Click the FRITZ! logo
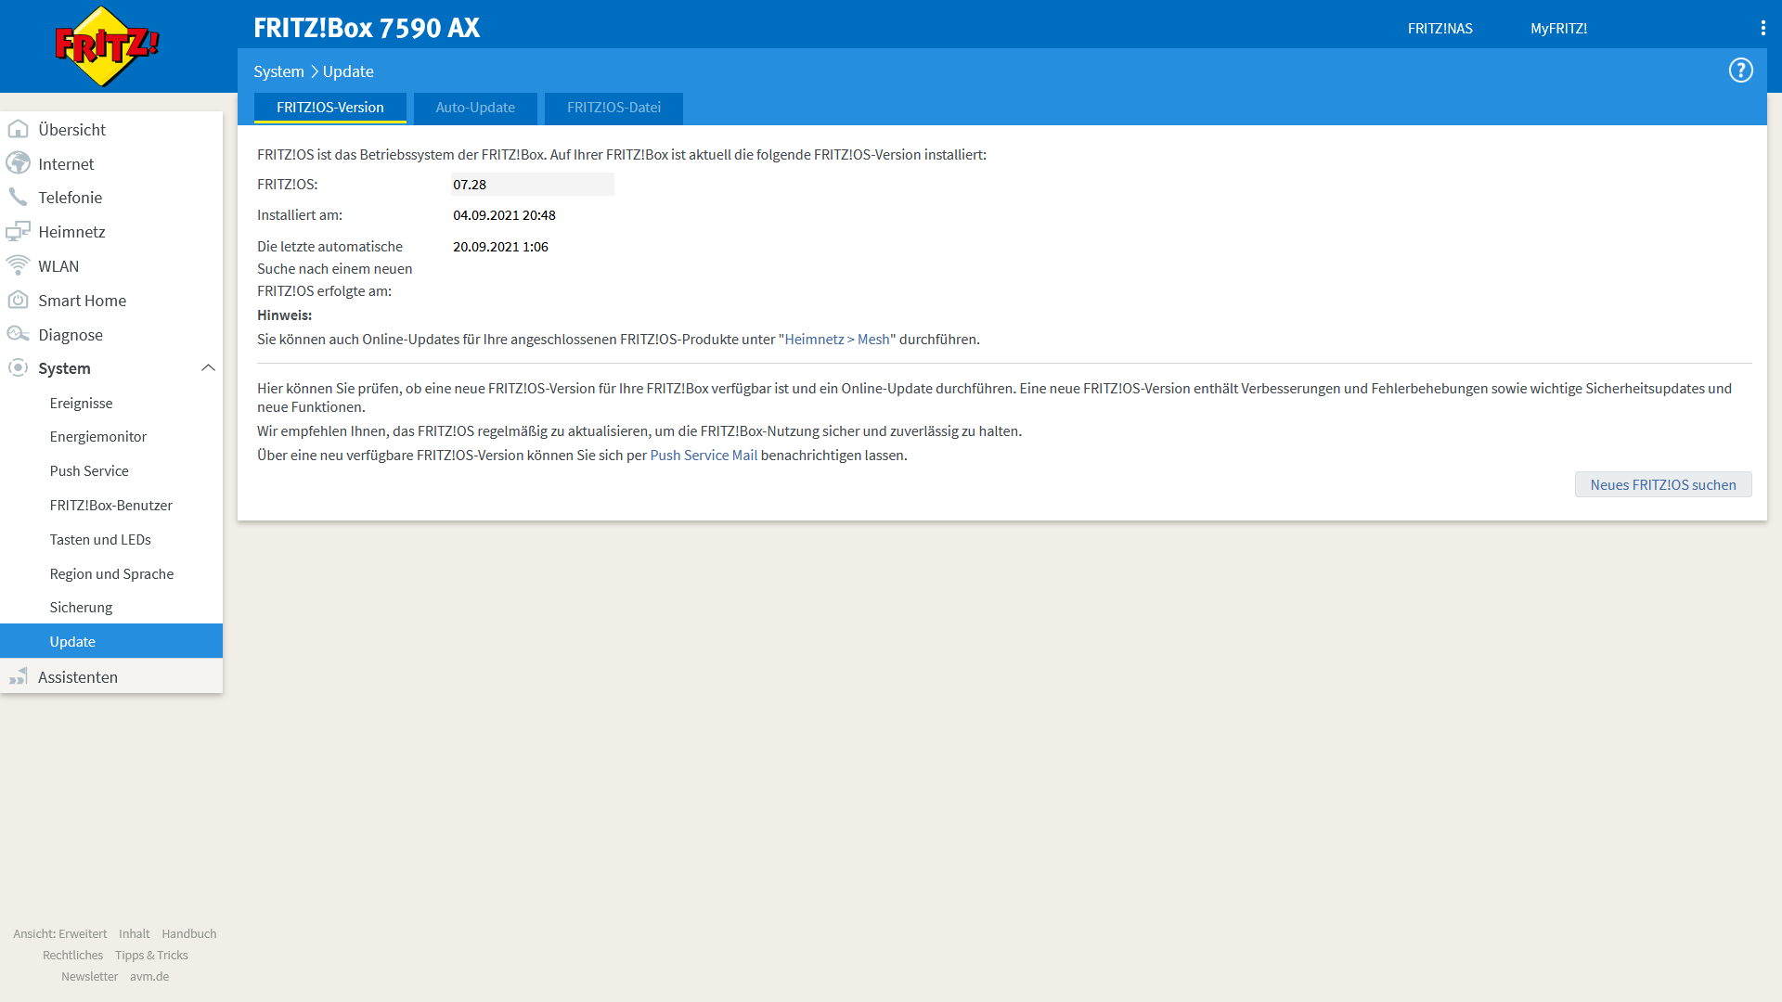 tap(107, 46)
